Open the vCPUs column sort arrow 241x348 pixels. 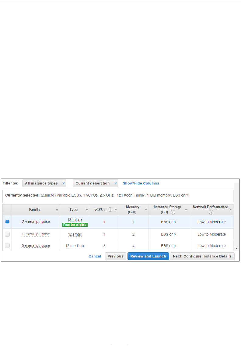point(116,210)
